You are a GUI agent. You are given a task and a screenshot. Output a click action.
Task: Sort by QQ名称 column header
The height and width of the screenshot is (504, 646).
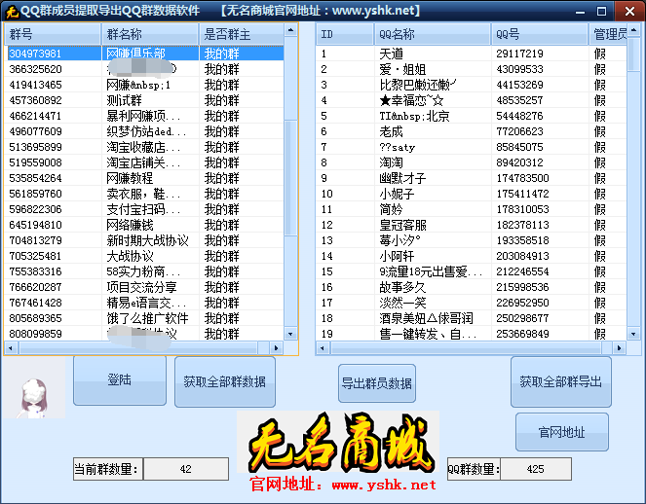pyautogui.click(x=433, y=34)
